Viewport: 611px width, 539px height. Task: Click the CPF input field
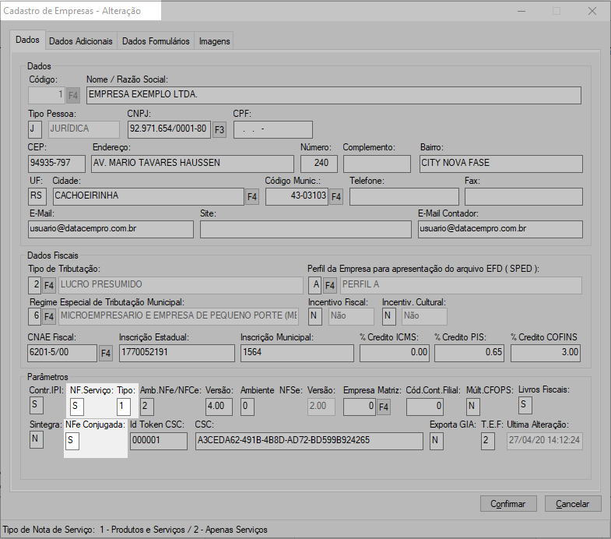coord(273,129)
